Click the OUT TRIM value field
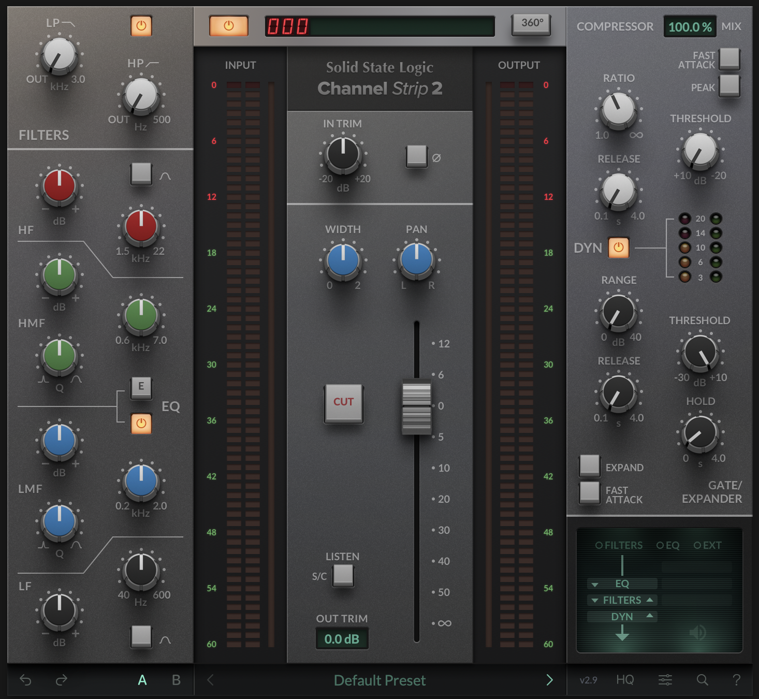The image size is (759, 699). pyautogui.click(x=342, y=639)
